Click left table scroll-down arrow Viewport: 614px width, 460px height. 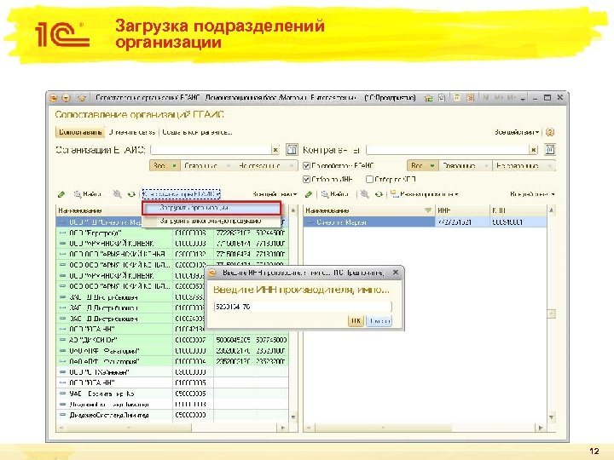(x=293, y=417)
